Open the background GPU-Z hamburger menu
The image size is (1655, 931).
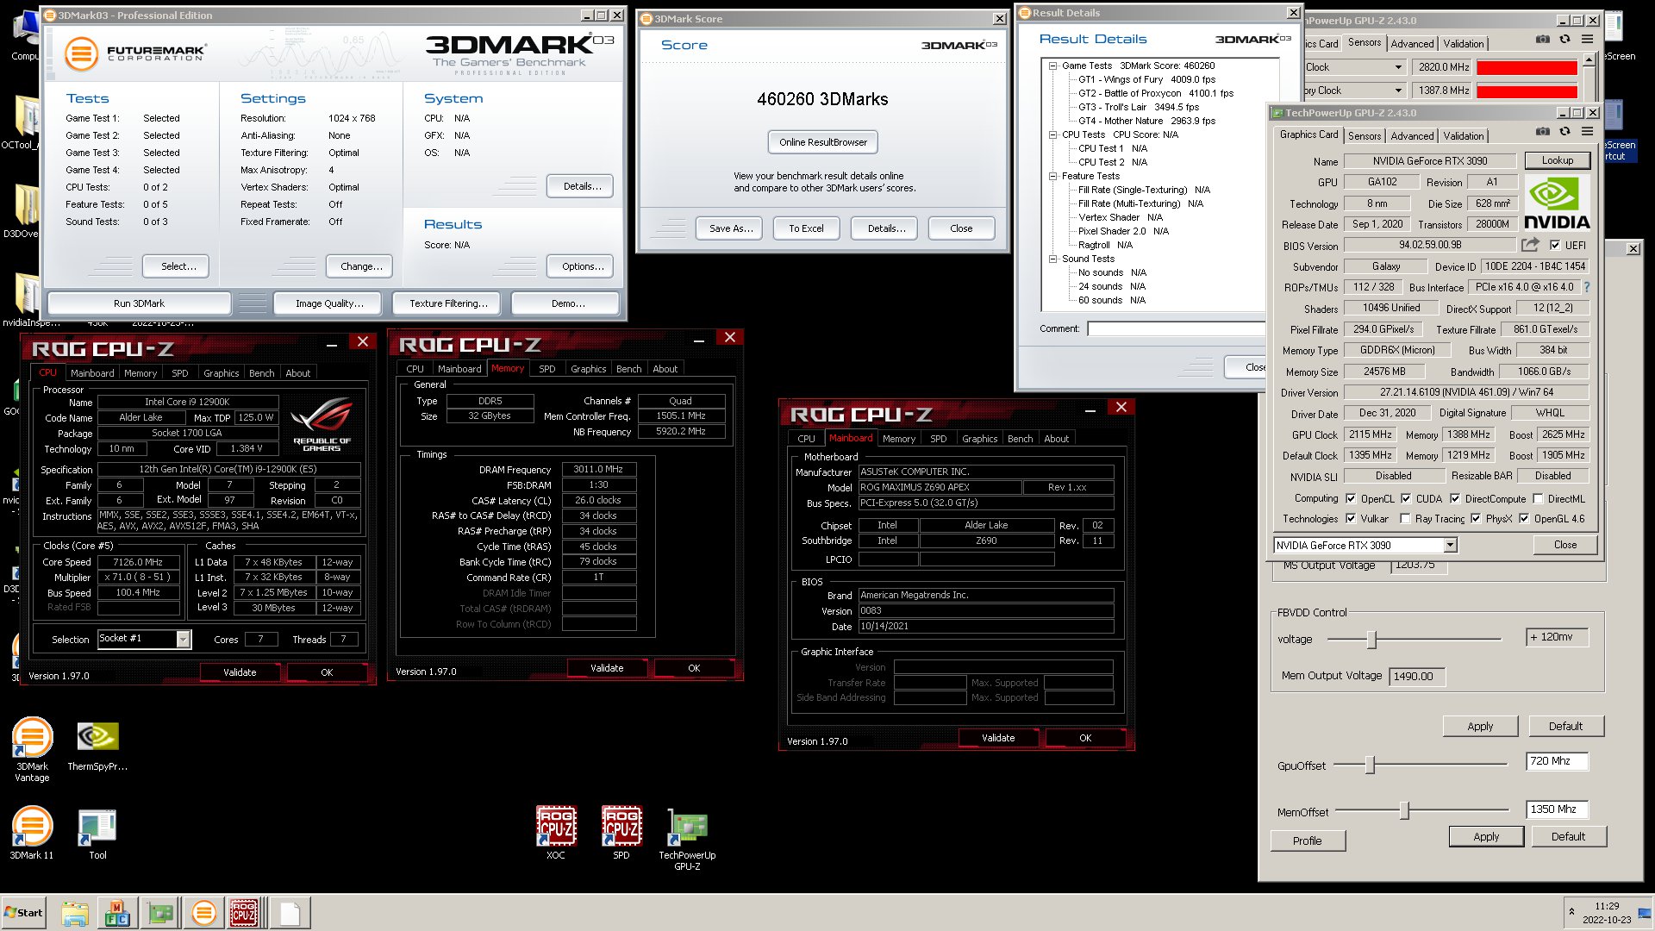[1587, 40]
